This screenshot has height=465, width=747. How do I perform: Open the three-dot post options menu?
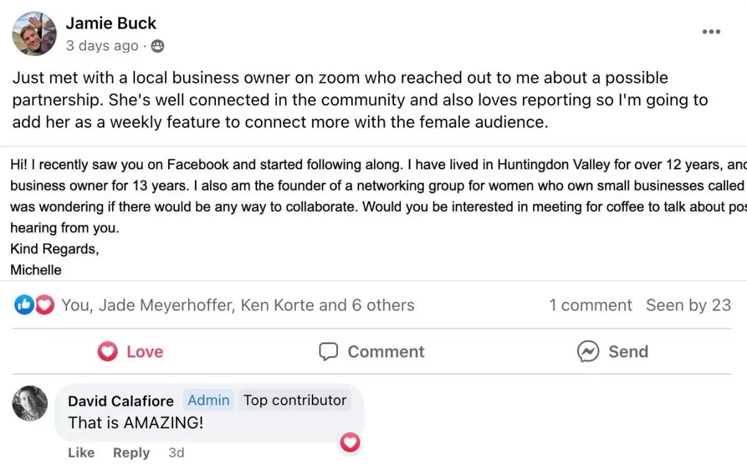coord(711,32)
